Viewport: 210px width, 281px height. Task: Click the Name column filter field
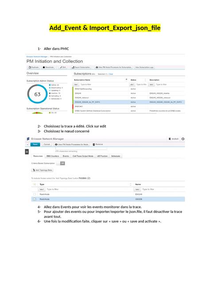[159, 189]
